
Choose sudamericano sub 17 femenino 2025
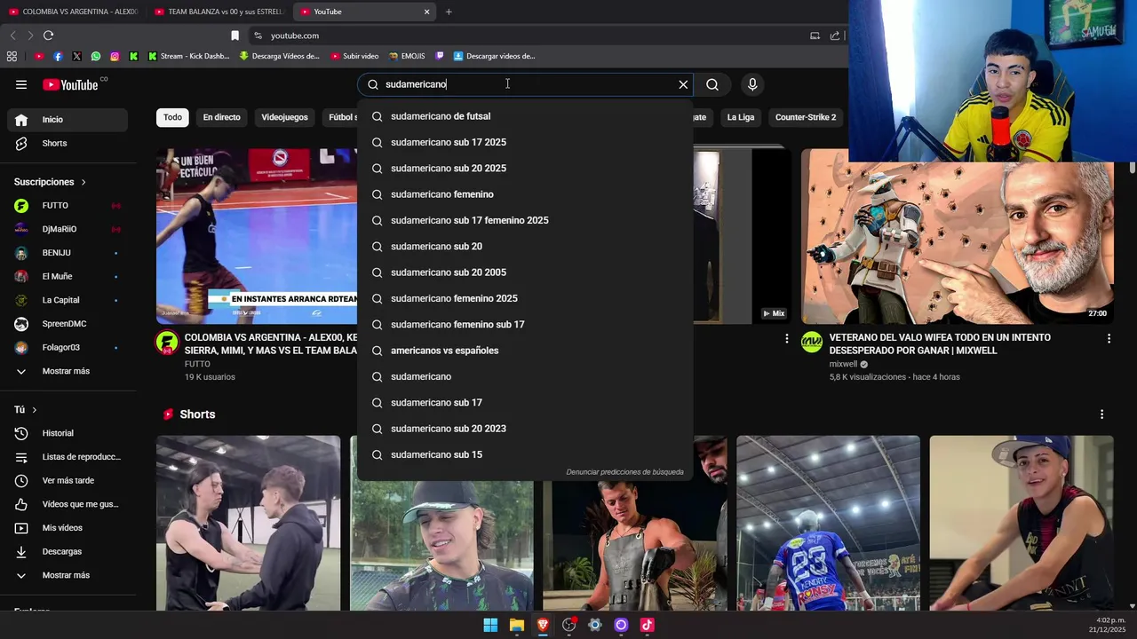pos(525,220)
